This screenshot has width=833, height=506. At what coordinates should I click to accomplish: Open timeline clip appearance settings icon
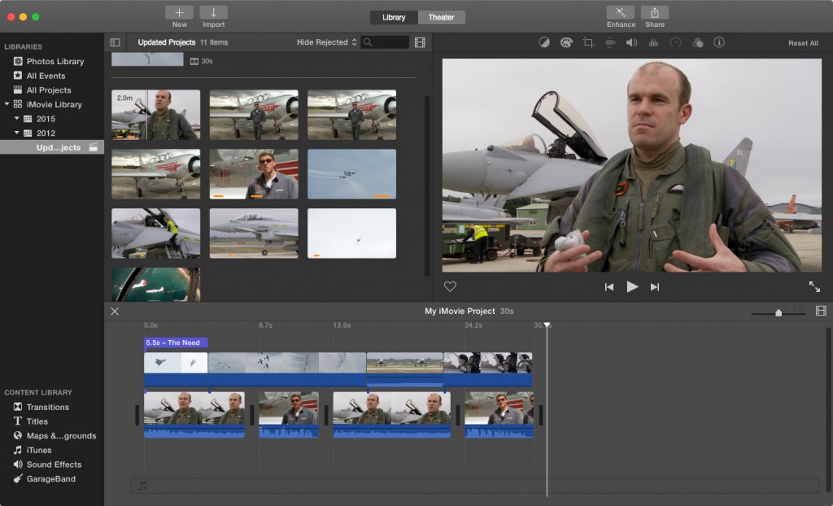[821, 311]
